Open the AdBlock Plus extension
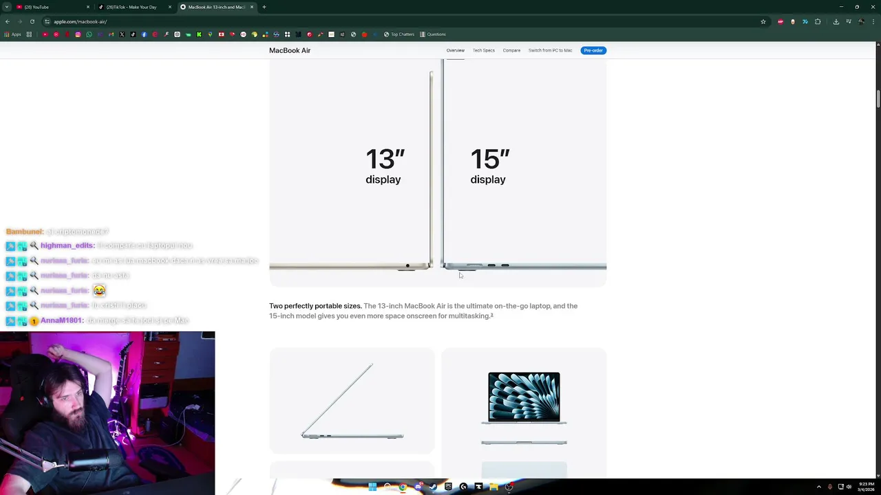The width and height of the screenshot is (881, 495). 781,21
